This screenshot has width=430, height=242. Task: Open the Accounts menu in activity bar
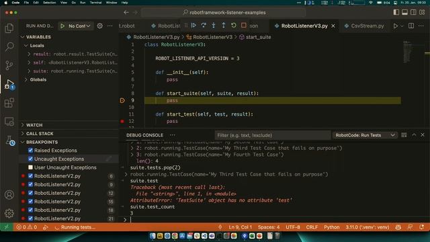[9, 194]
